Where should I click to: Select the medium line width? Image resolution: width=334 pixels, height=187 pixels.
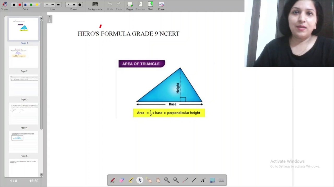tap(52, 5)
